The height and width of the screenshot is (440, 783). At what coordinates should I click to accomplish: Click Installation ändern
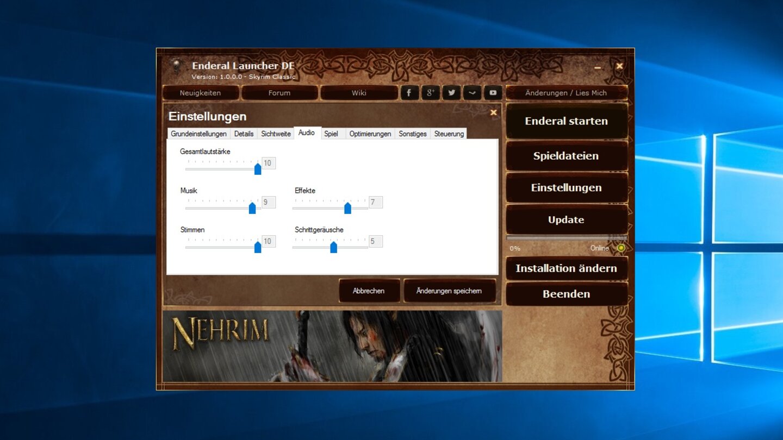coord(567,268)
